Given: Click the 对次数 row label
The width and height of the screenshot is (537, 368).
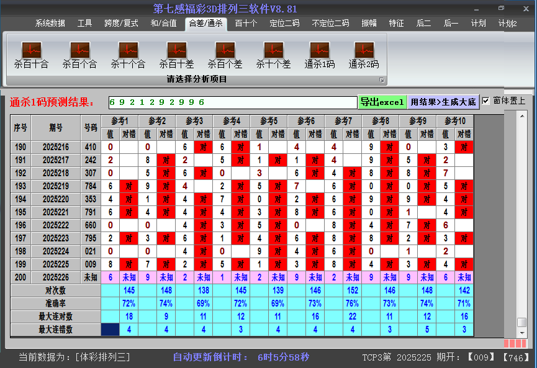Looking at the screenshot, I should coord(55,290).
